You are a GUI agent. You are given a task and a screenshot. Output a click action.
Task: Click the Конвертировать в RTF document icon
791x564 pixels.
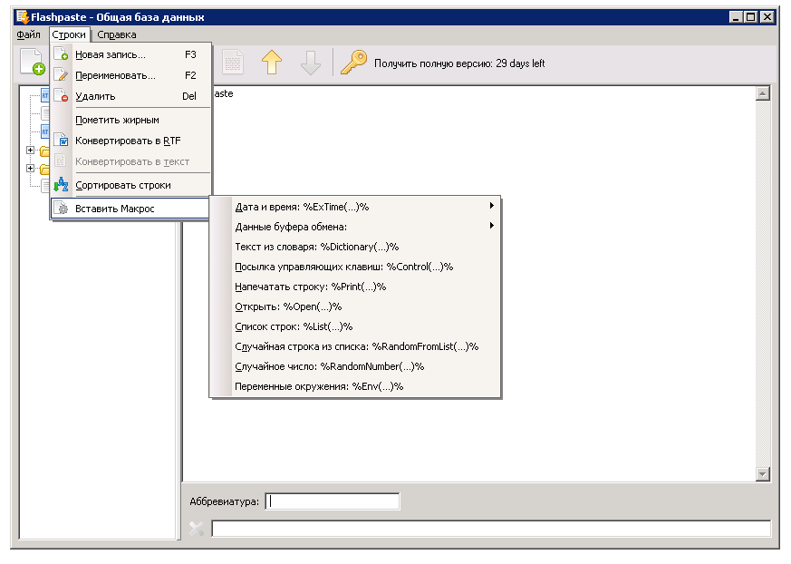pyautogui.click(x=61, y=140)
